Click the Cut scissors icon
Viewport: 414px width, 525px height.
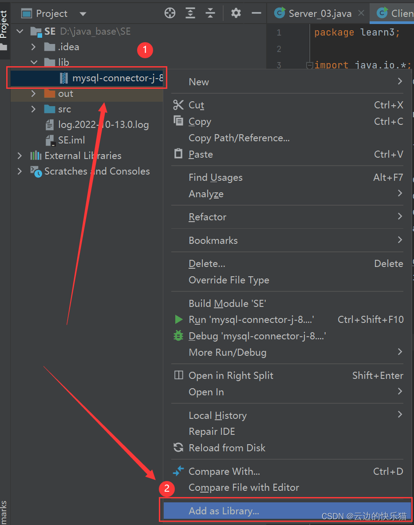click(178, 105)
